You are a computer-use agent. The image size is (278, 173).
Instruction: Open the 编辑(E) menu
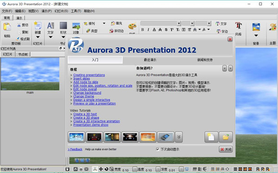pyautogui.click(x=20, y=11)
